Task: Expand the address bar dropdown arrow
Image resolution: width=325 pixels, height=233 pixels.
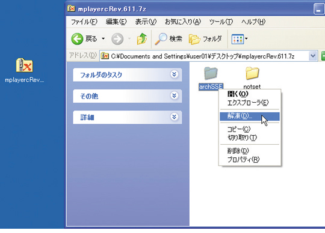Action: click(313, 56)
